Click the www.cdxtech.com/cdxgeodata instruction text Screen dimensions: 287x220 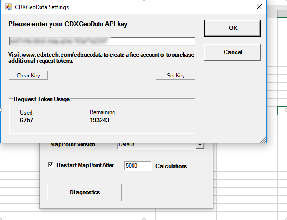coord(101,57)
